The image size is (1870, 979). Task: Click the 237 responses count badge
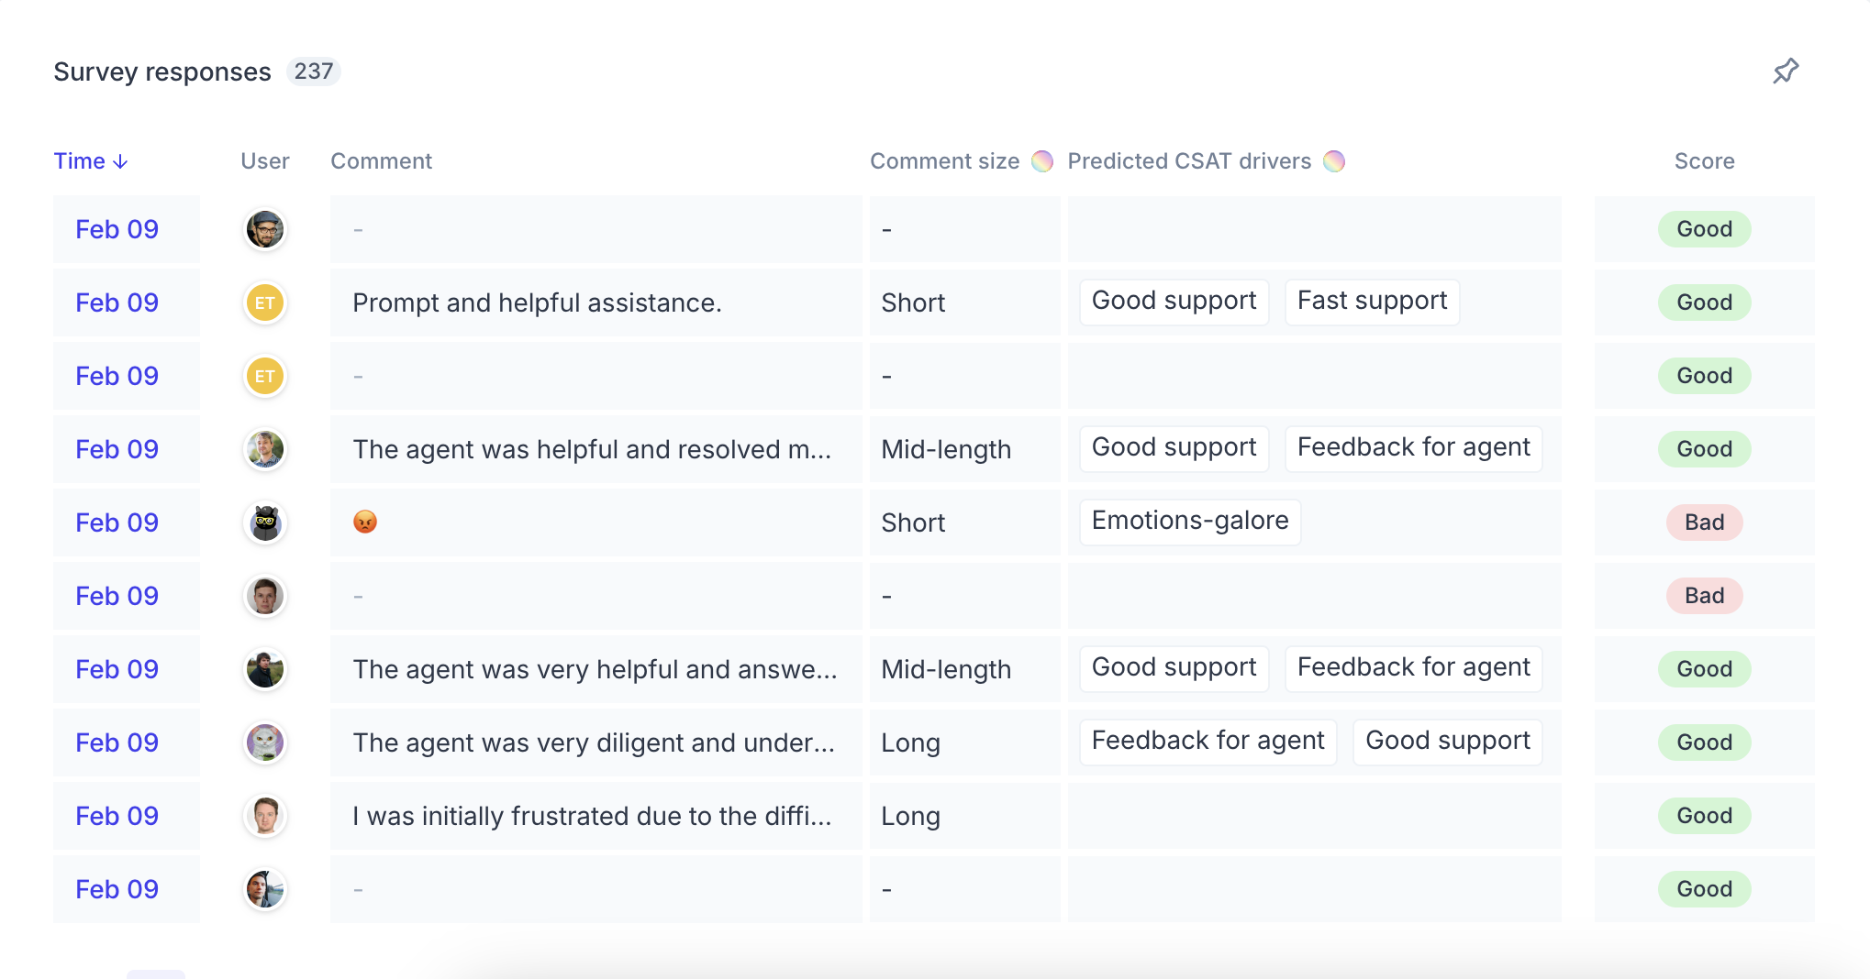click(x=314, y=71)
